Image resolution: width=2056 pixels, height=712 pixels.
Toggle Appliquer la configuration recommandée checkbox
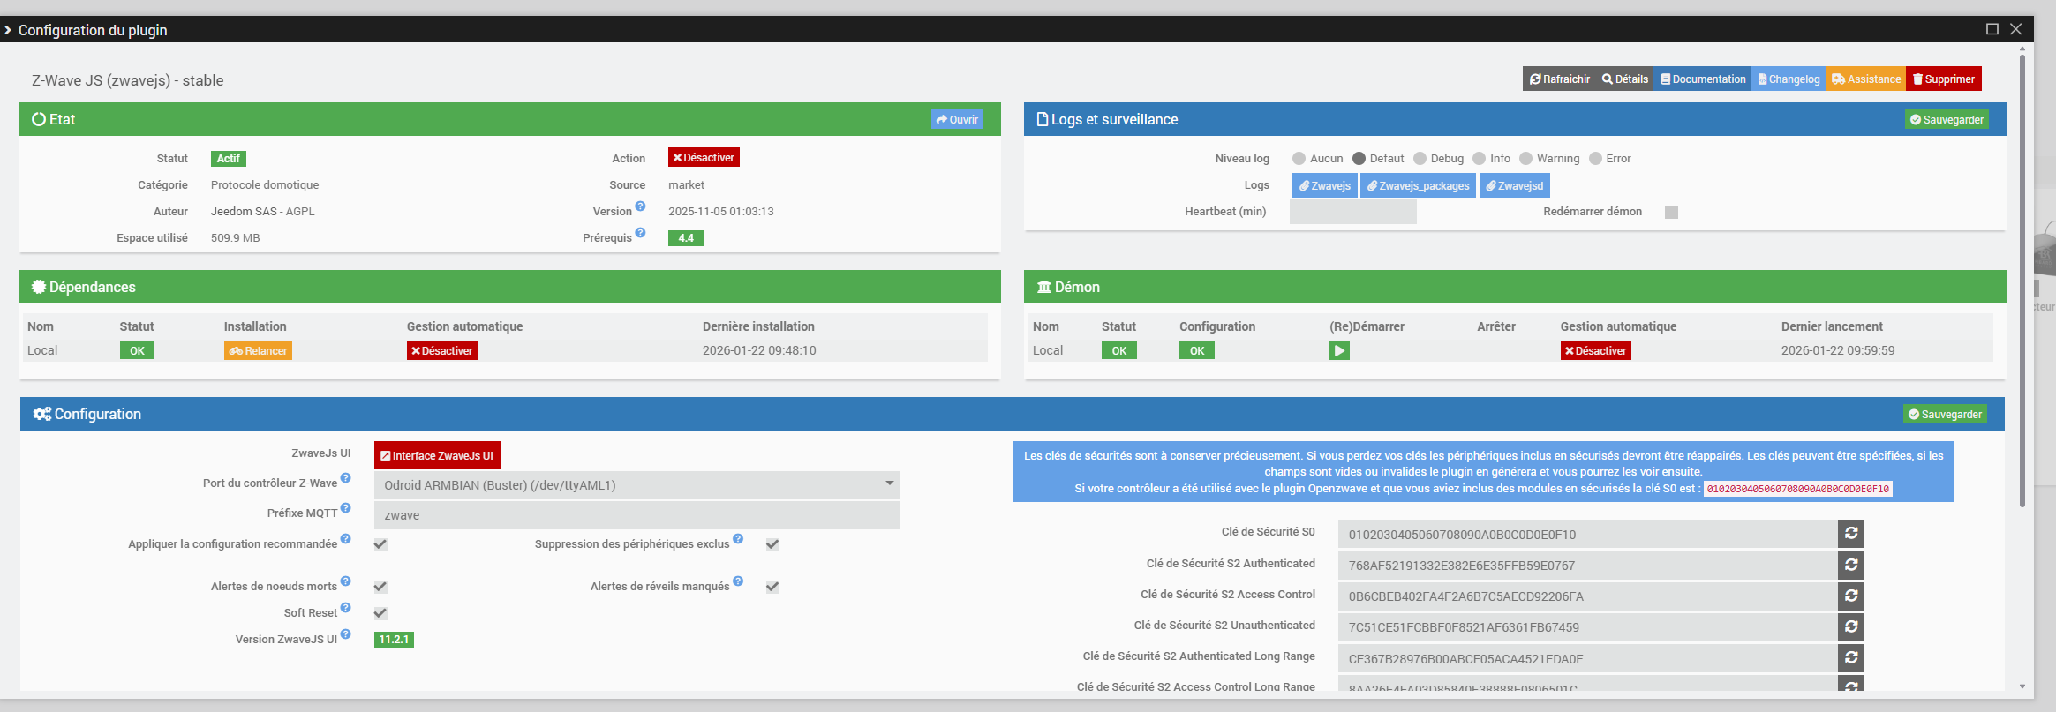[x=380, y=544]
